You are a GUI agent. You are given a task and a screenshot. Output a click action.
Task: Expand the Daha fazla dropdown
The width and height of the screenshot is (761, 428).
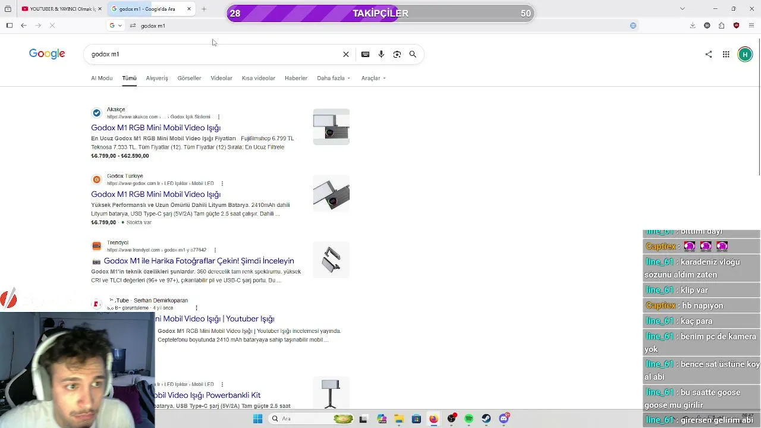point(334,78)
